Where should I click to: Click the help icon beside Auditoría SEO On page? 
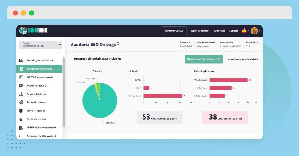pos(118,43)
